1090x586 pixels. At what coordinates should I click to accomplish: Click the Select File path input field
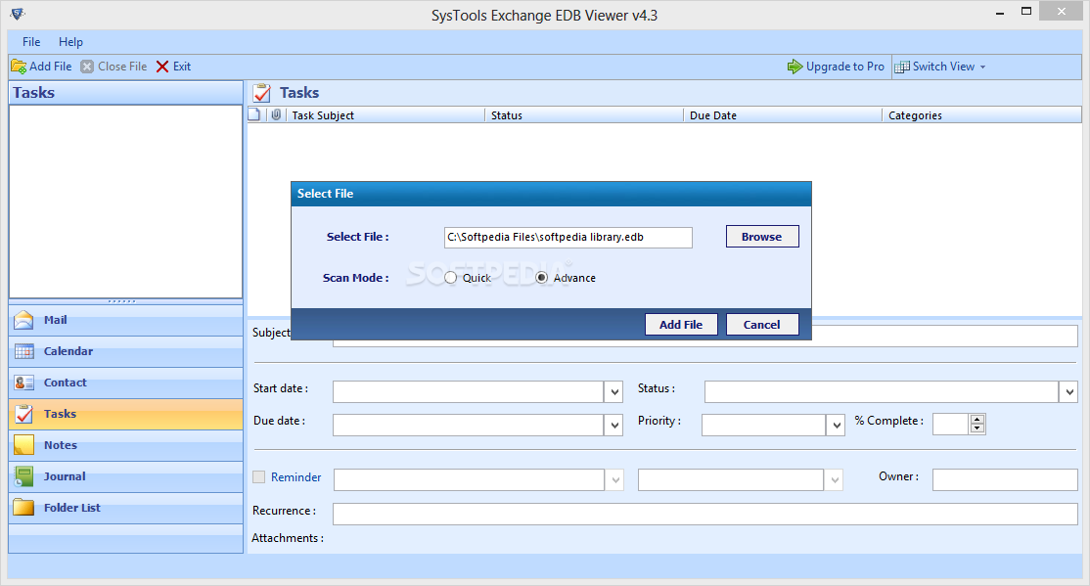pos(568,237)
